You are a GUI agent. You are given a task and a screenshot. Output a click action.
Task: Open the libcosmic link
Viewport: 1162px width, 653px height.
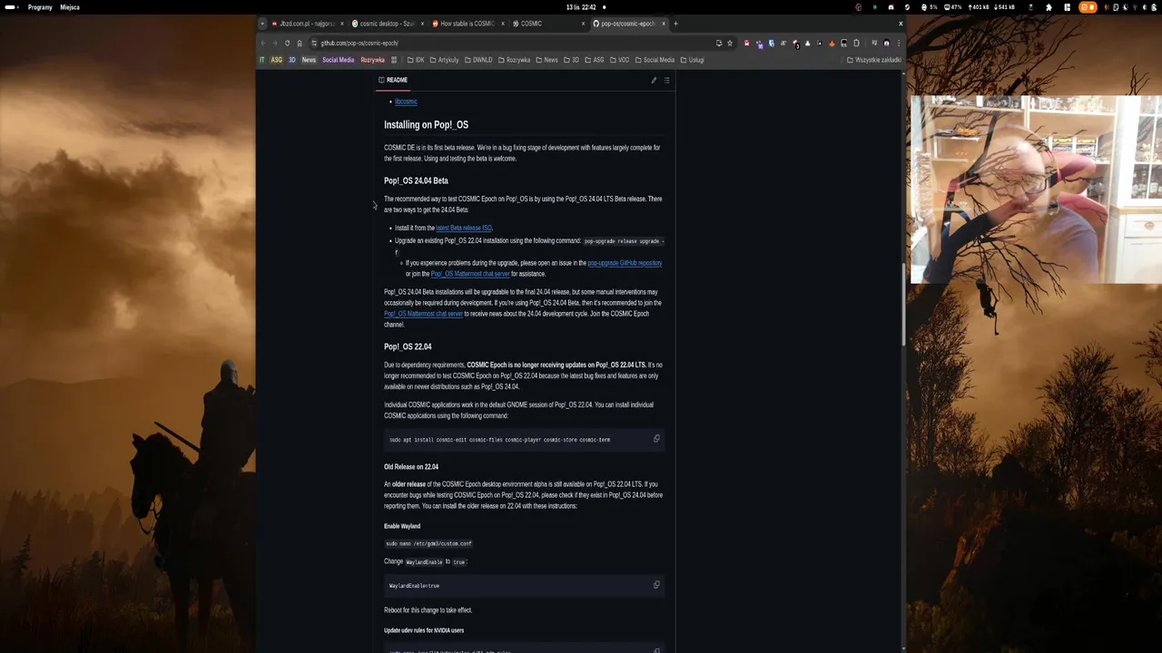click(406, 102)
